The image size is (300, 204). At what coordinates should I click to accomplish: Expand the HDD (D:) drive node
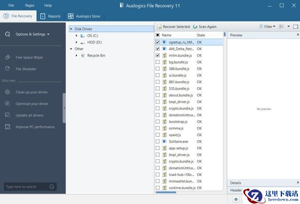76,42
